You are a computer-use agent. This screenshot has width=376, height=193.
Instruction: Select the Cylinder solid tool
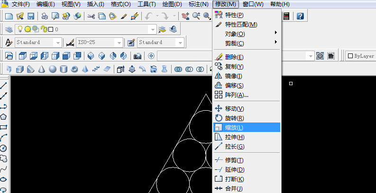(64, 70)
